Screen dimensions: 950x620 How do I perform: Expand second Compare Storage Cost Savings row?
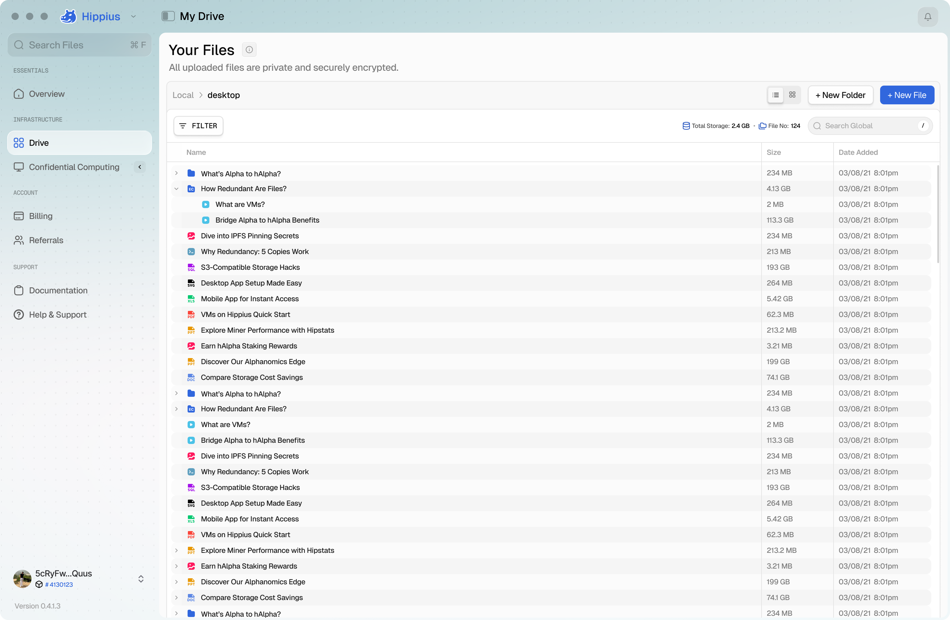pos(176,598)
